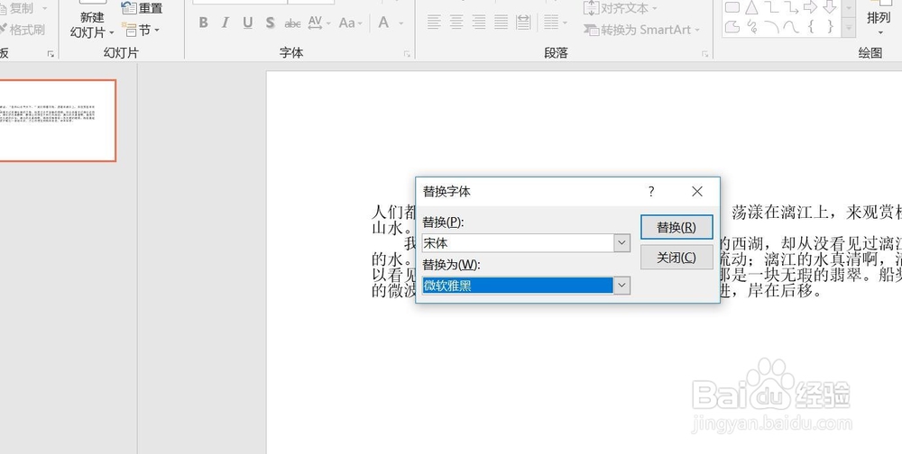
Task: Click 格式刷 format painter
Action: (22, 30)
